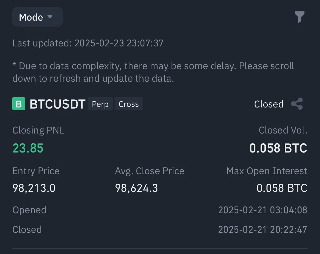This screenshot has height=254, width=320.
Task: Select the BTCUSDT pair name
Action: click(x=58, y=104)
